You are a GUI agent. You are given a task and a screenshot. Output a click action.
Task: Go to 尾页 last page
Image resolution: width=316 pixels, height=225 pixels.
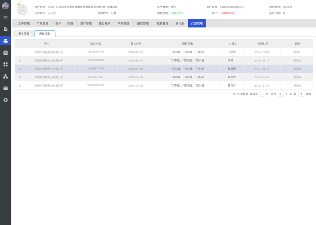[x=309, y=94]
